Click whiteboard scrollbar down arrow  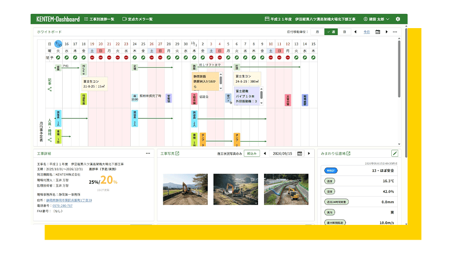pyautogui.click(x=399, y=145)
